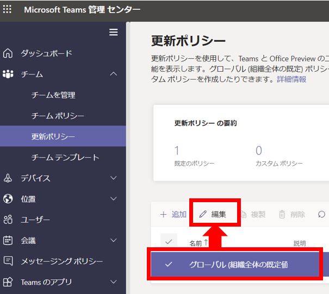Click the 削除 button

tap(292, 214)
